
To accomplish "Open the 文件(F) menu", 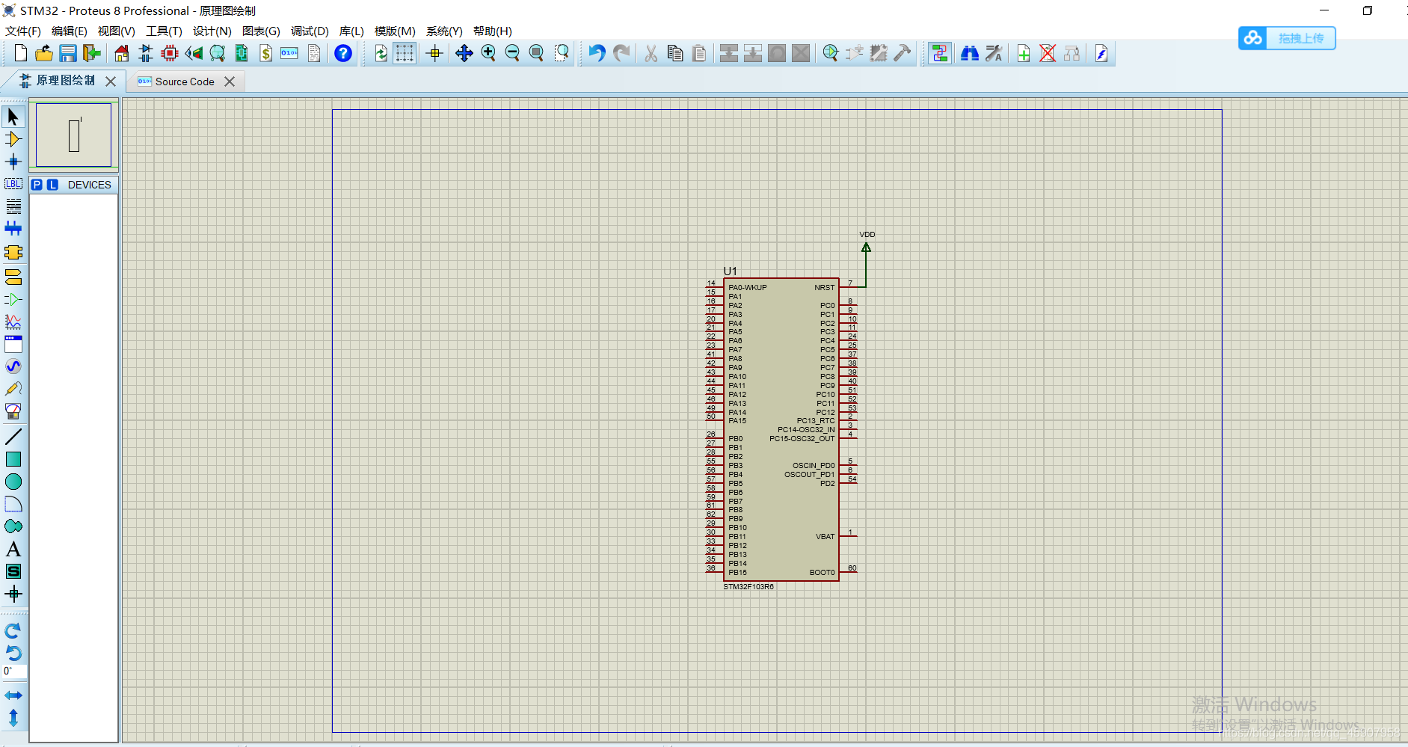I will pyautogui.click(x=23, y=31).
